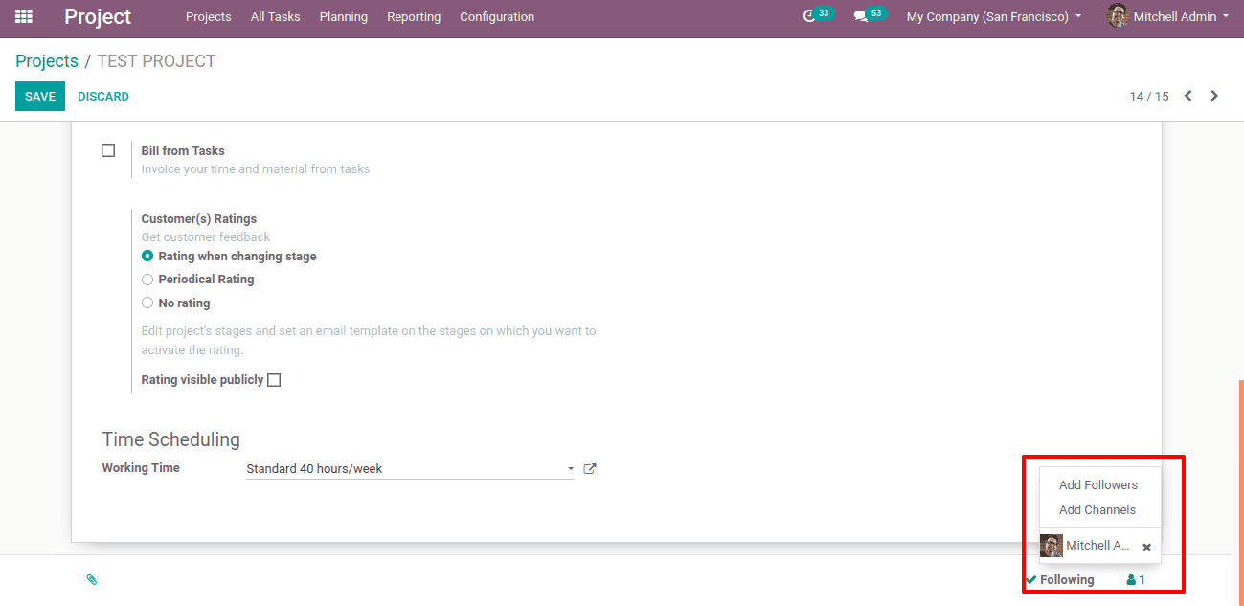
Task: Click the paperclip attachment icon
Action: tap(92, 579)
